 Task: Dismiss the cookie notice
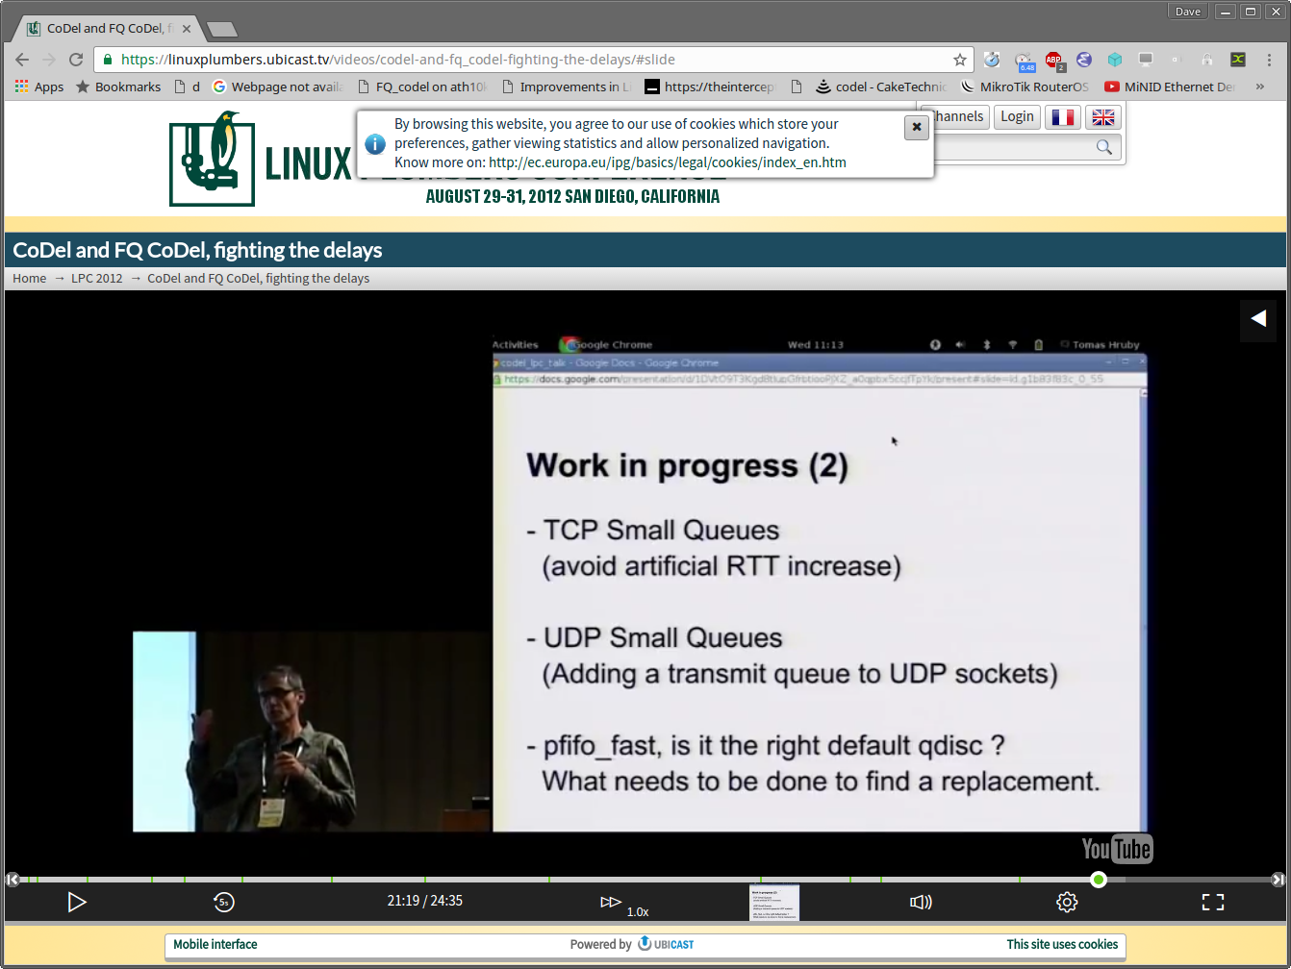tap(917, 127)
